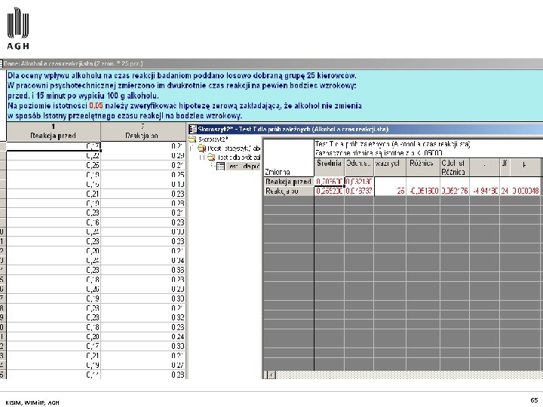Click the horizontal scrollbar track under the results table
543x407 pixels.
pyautogui.click(x=409, y=375)
